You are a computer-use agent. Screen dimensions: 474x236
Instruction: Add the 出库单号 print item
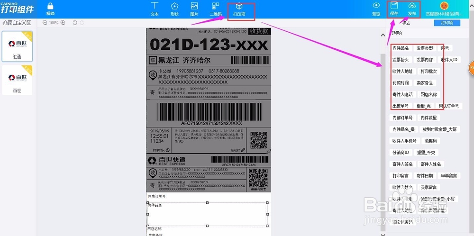pos(401,106)
